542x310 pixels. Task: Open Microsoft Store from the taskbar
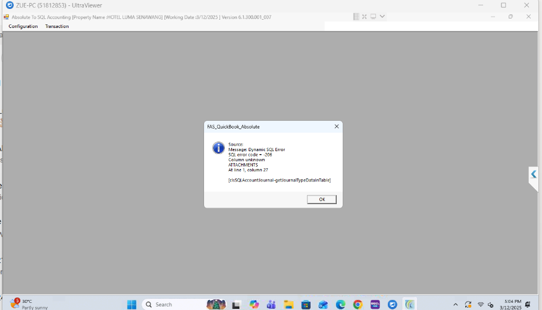(306, 305)
